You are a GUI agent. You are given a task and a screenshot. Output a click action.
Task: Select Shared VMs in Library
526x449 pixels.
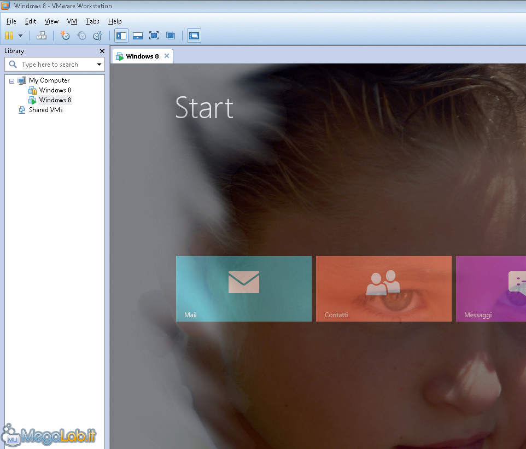click(x=45, y=110)
